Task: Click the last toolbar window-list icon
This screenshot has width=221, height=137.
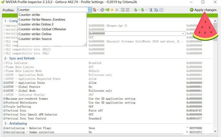Action: point(161,10)
